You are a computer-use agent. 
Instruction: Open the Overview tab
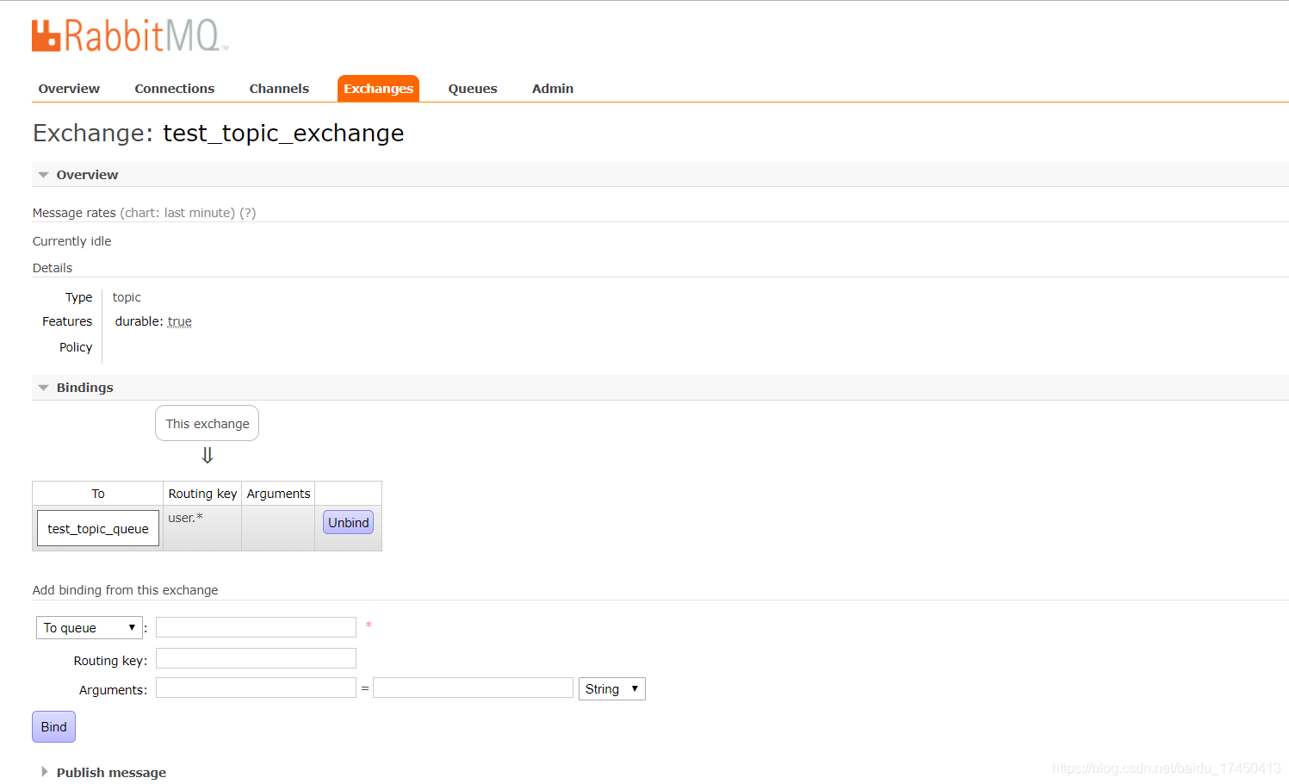[x=69, y=89]
